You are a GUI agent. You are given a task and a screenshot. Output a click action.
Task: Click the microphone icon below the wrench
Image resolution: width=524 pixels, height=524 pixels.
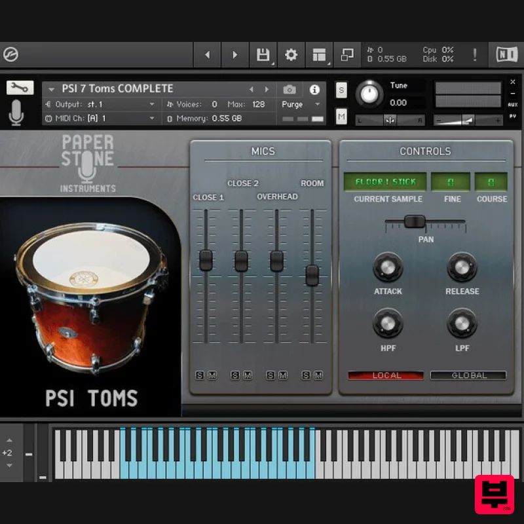17,111
